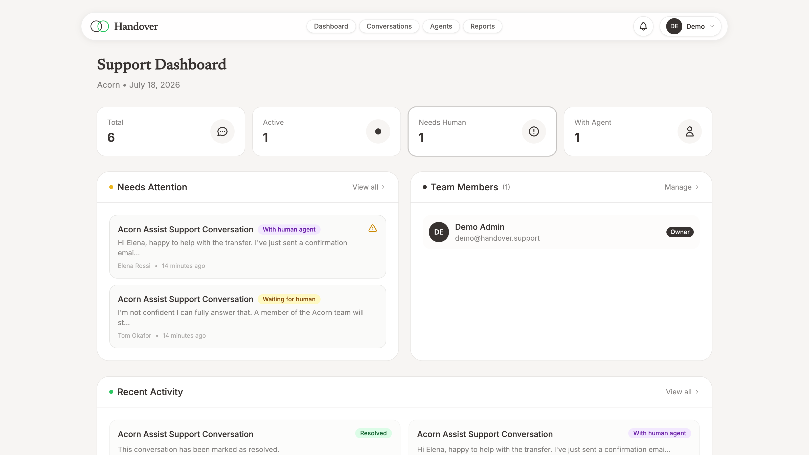Go to the Dashboard tab
Image resolution: width=809 pixels, height=455 pixels.
coord(331,26)
